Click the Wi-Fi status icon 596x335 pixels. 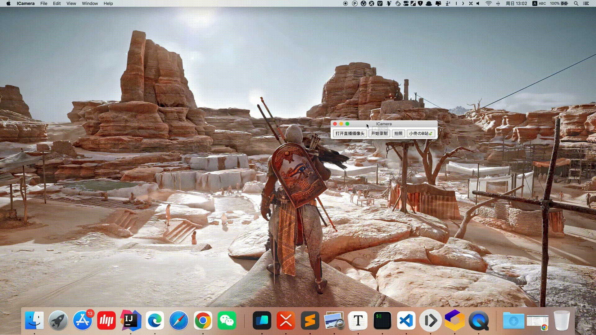pyautogui.click(x=488, y=3)
